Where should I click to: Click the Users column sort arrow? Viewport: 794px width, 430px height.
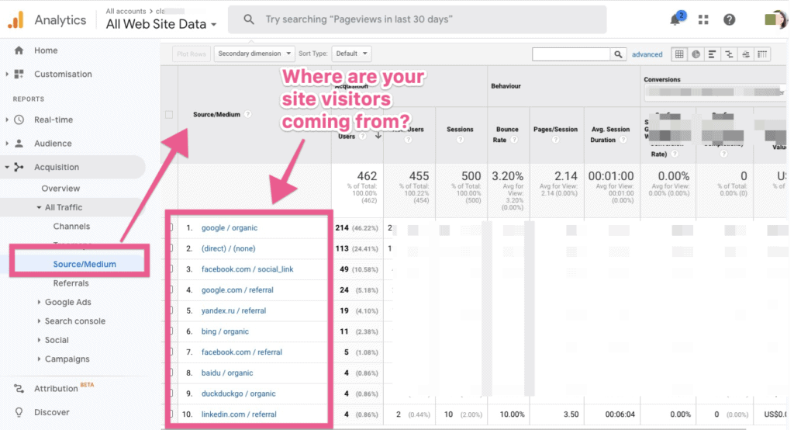pos(378,136)
